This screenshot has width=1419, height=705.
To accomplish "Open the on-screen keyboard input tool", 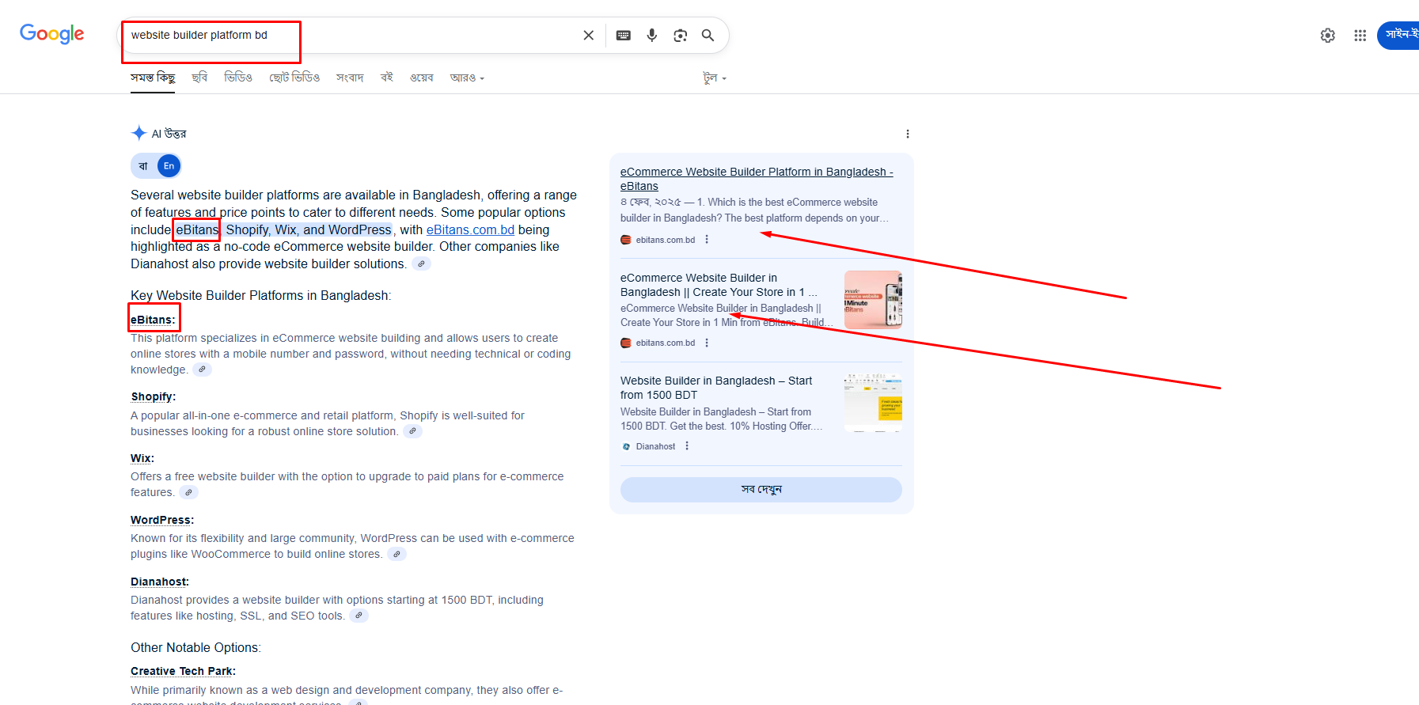I will [x=624, y=36].
